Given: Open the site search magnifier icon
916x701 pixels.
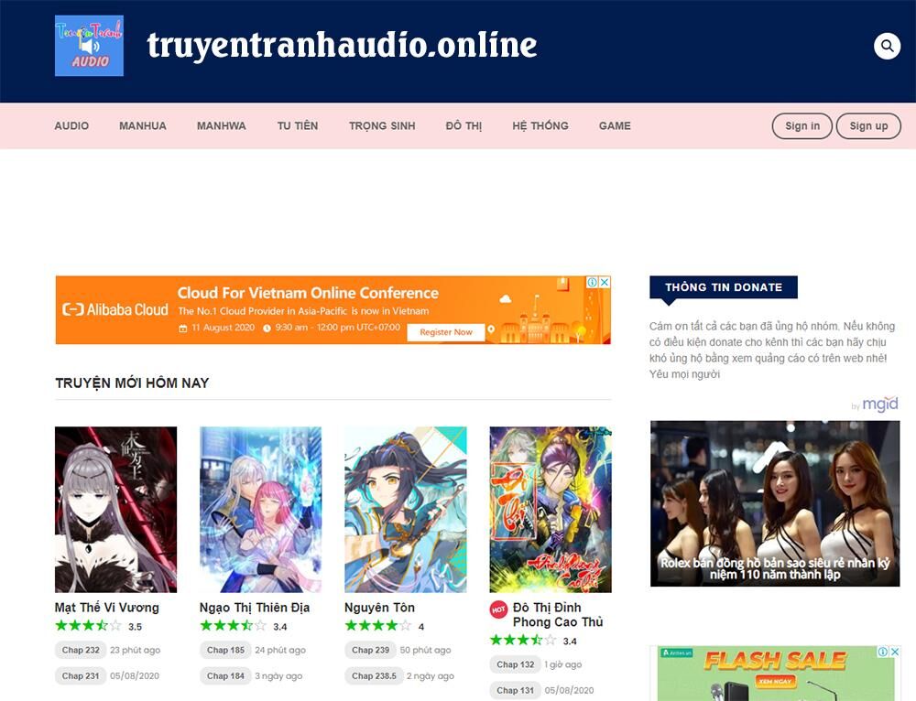Looking at the screenshot, I should pos(885,44).
